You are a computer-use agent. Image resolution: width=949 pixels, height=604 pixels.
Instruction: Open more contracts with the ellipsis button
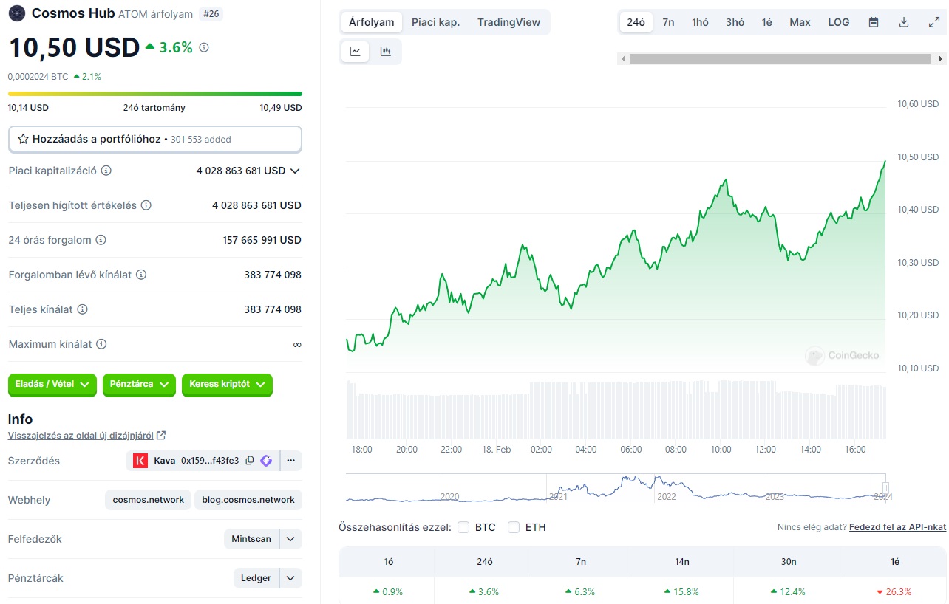pyautogui.click(x=290, y=461)
